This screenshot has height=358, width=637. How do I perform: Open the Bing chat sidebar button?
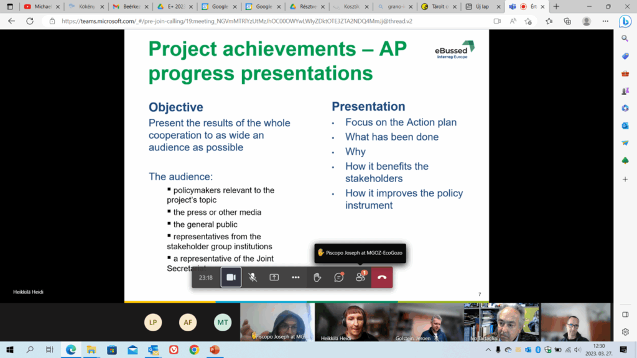tap(625, 21)
